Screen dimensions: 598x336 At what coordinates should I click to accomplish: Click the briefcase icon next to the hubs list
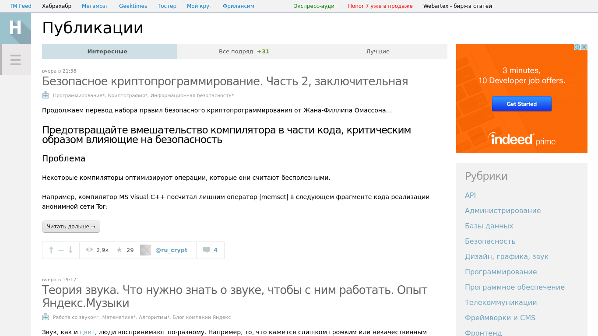[x=45, y=95]
